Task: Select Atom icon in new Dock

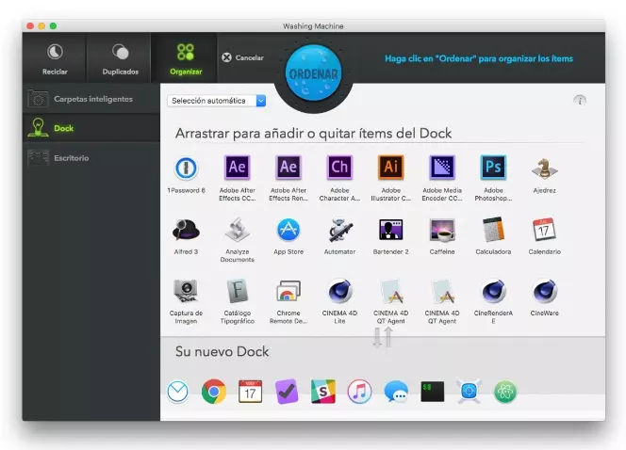Action: 505,392
